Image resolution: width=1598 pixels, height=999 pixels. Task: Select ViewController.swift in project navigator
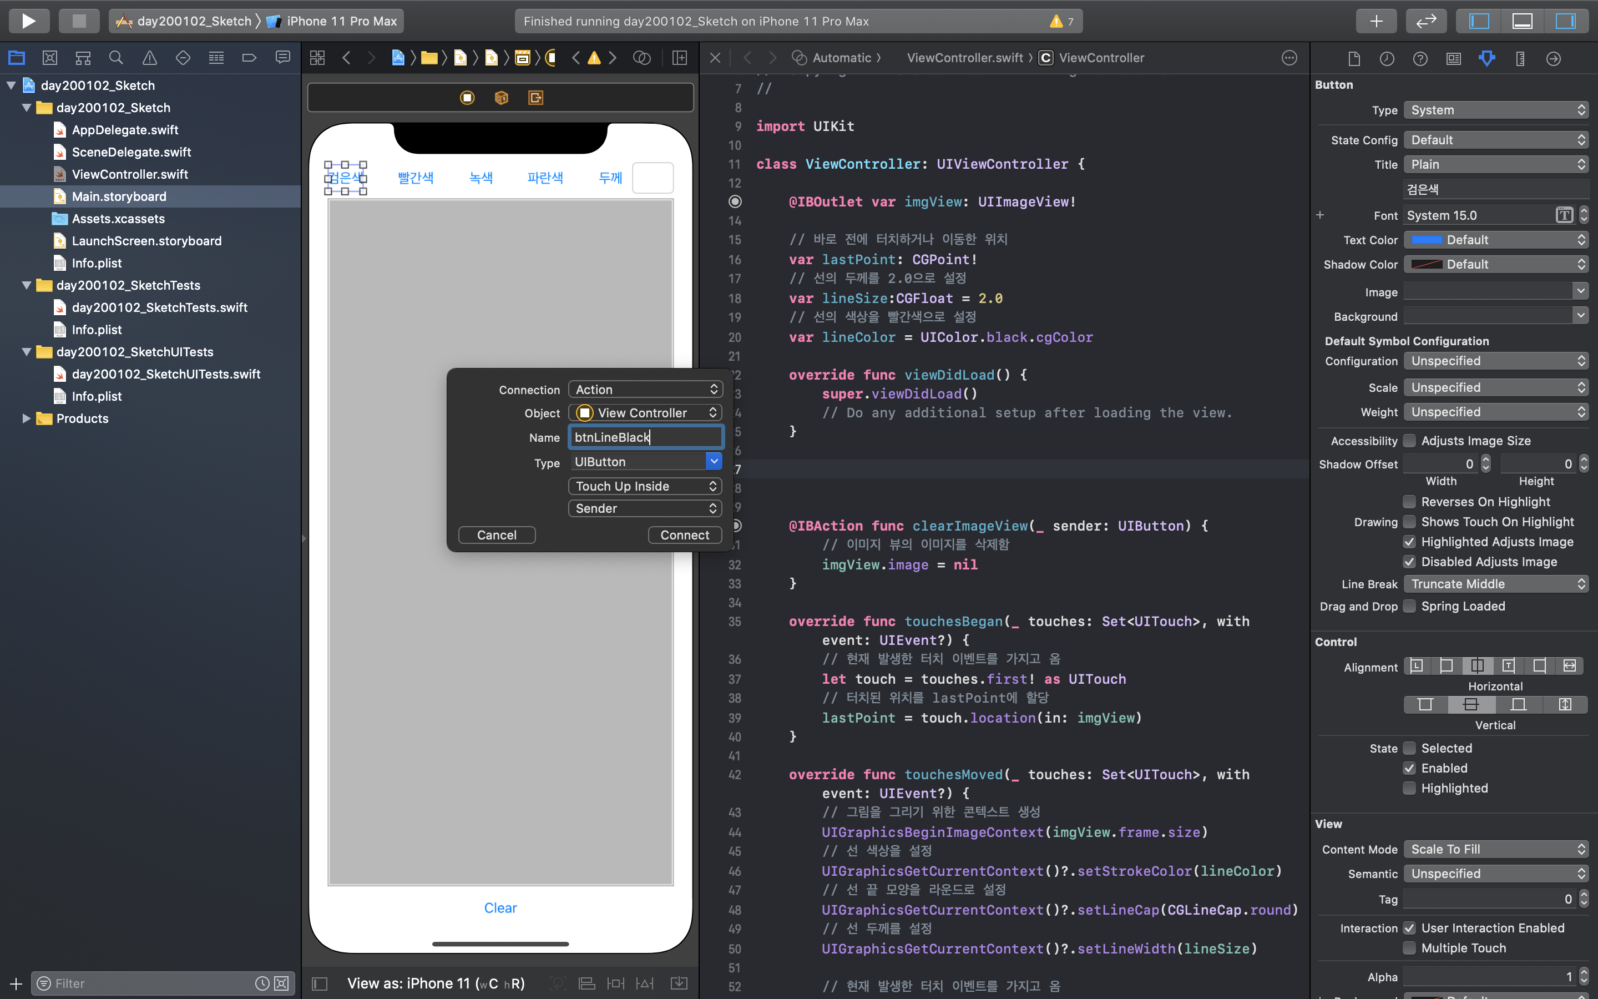pyautogui.click(x=129, y=174)
